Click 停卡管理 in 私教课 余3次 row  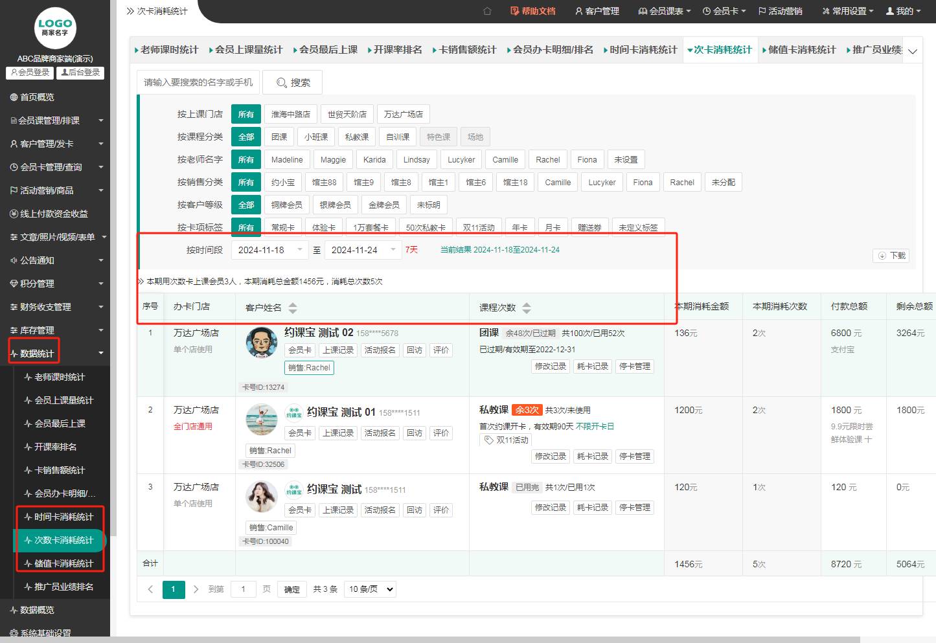(635, 456)
